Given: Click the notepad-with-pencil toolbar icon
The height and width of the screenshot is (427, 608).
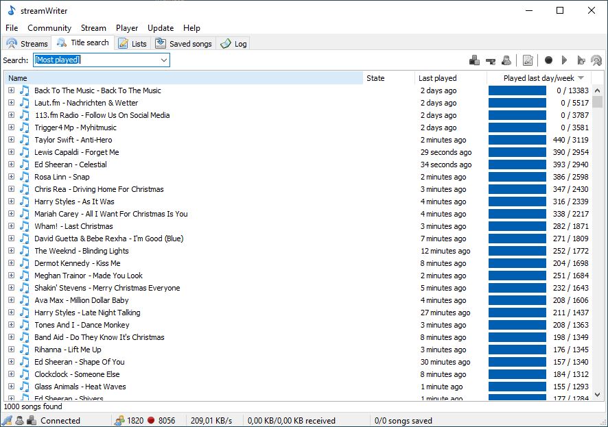Looking at the screenshot, I should tap(528, 60).
